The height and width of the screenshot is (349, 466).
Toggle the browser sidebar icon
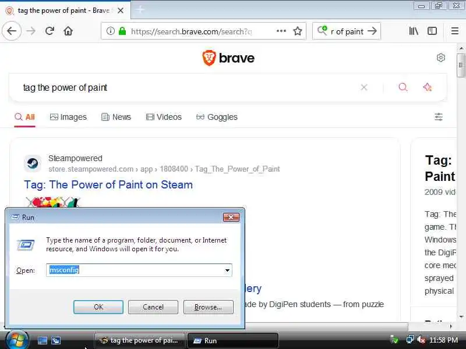point(432,31)
